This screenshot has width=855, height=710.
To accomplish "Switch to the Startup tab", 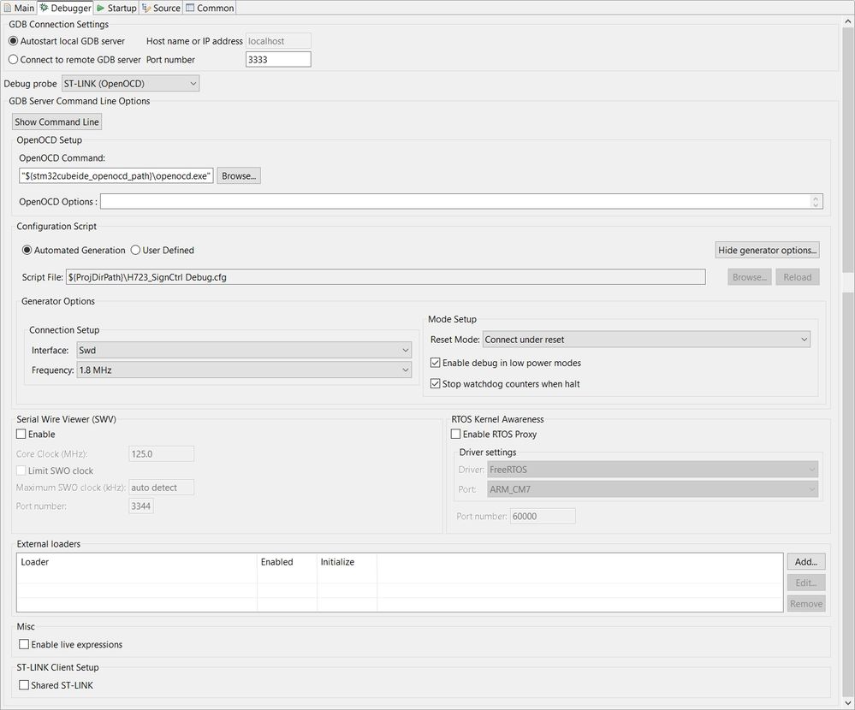I will [116, 8].
